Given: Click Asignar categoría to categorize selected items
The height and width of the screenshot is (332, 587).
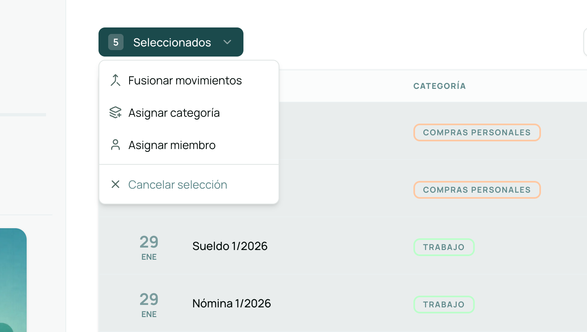Looking at the screenshot, I should 174,112.
